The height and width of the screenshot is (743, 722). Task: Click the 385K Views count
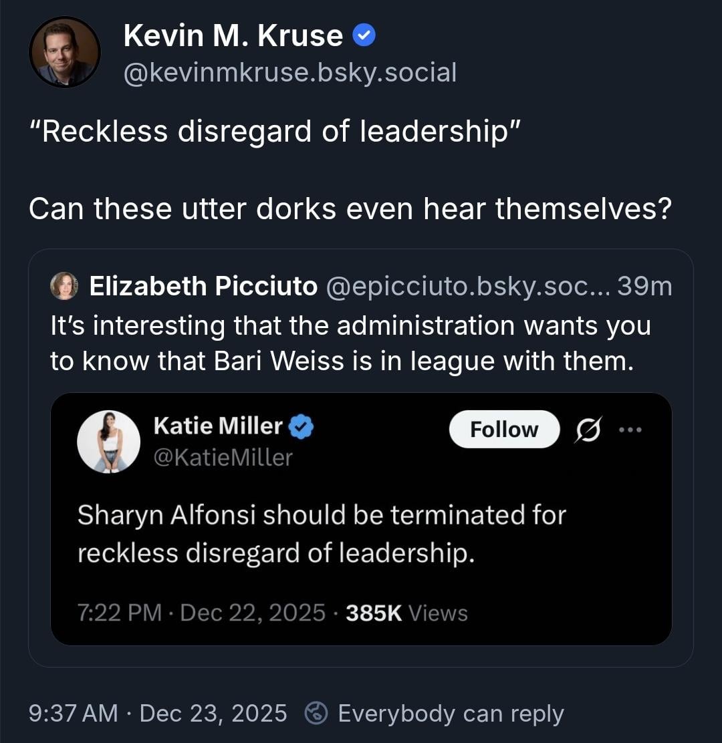click(406, 613)
